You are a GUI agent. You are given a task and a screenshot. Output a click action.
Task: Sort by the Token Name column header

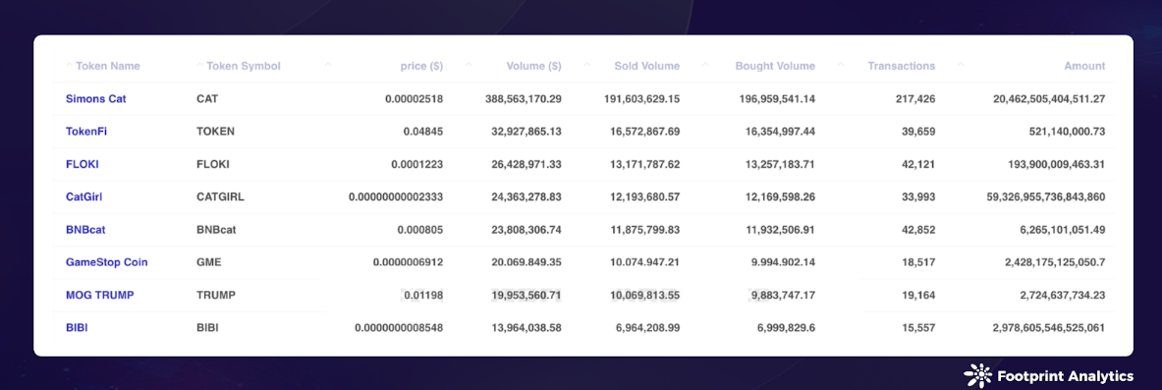click(107, 66)
